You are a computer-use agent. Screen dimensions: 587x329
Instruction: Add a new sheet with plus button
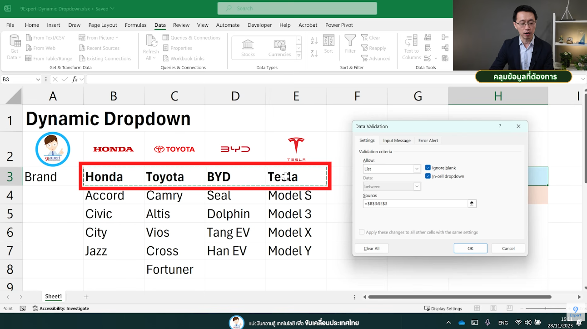point(86,297)
